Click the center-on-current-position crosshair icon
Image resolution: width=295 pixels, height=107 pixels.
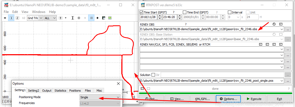pyautogui.click(x=61, y=18)
